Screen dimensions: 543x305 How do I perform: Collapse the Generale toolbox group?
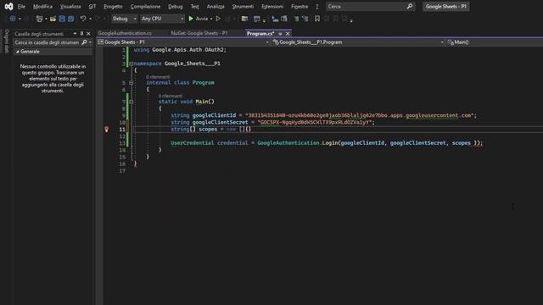(18, 51)
